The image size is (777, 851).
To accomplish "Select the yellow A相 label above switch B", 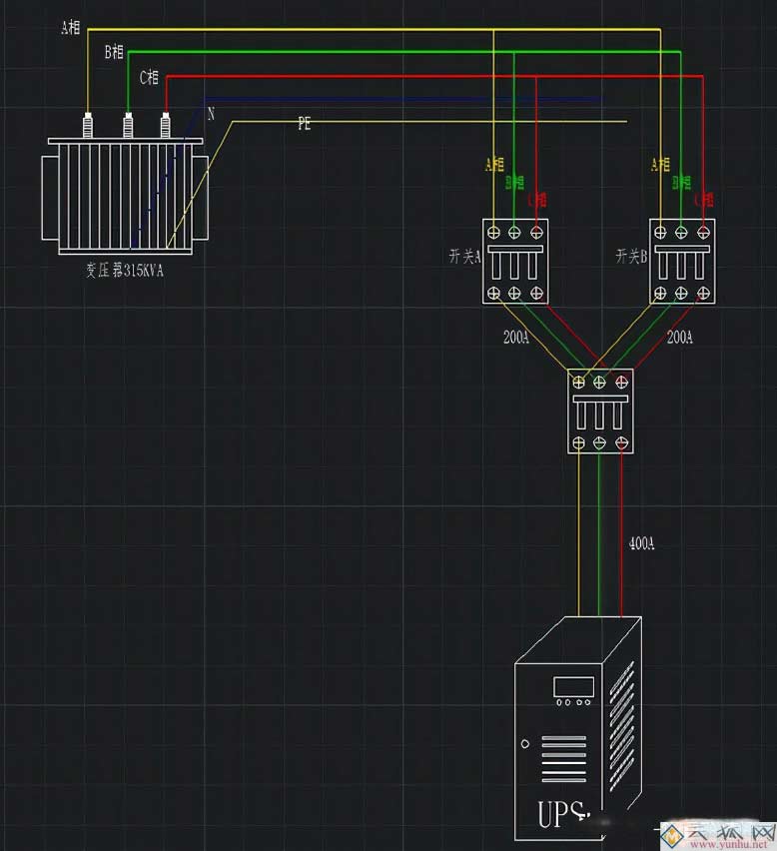I will 661,164.
